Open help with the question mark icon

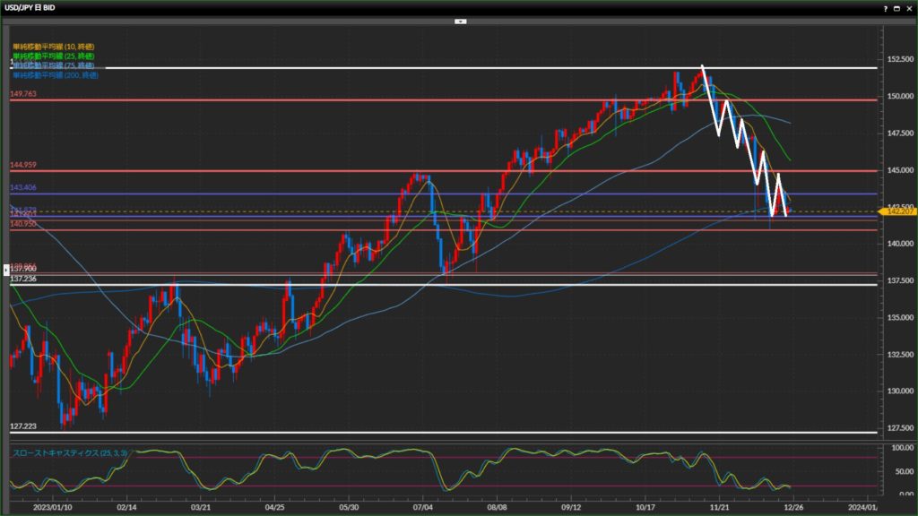887,8
